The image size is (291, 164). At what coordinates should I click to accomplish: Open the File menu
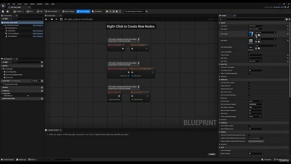[9, 4]
